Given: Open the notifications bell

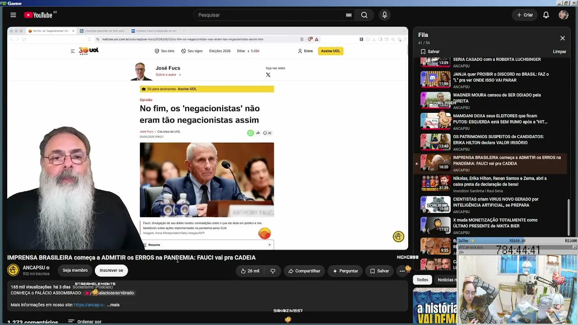Looking at the screenshot, I should pyautogui.click(x=546, y=15).
